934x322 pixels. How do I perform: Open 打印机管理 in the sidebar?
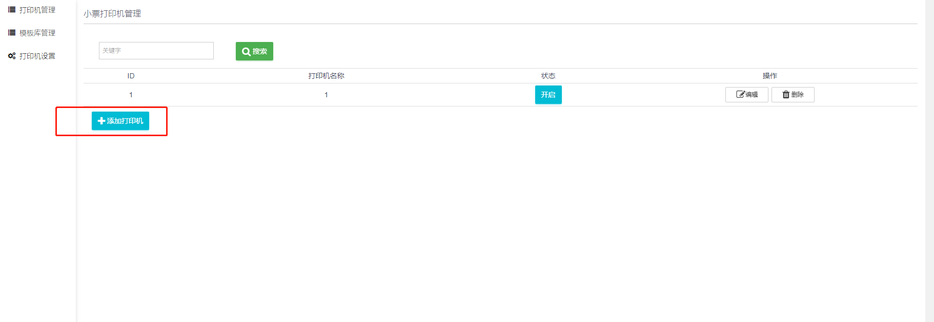click(x=37, y=10)
